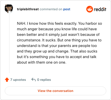
Task: Click the Reddit Snoo logo icon
Action: point(90,9)
